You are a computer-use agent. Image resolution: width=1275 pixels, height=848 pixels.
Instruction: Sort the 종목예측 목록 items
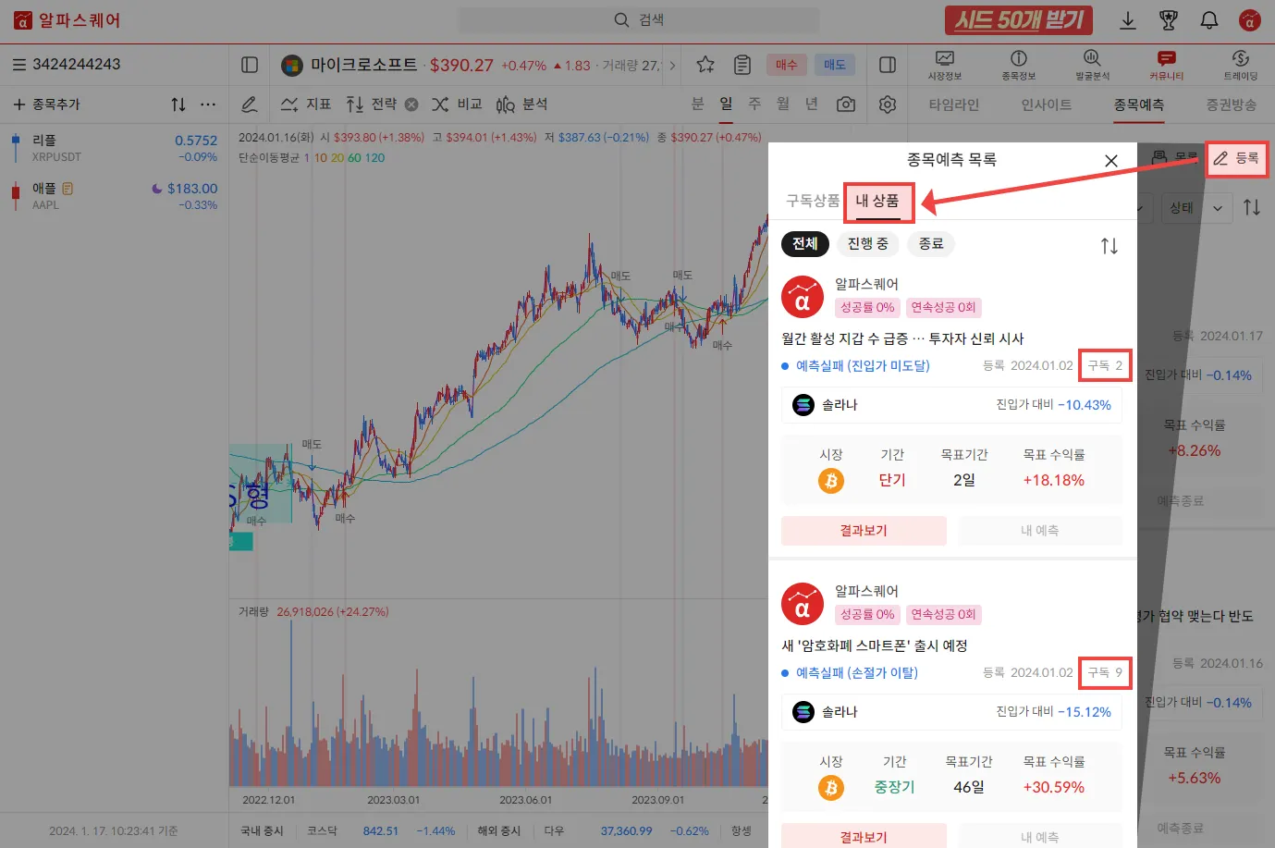tap(1109, 246)
